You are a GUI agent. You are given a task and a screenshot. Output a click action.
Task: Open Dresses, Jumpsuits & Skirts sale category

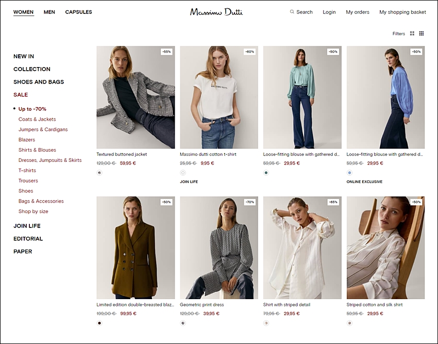50,160
